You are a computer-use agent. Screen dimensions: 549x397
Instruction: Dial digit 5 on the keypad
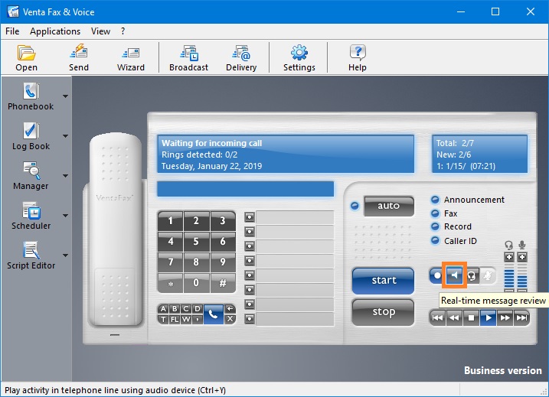point(196,242)
